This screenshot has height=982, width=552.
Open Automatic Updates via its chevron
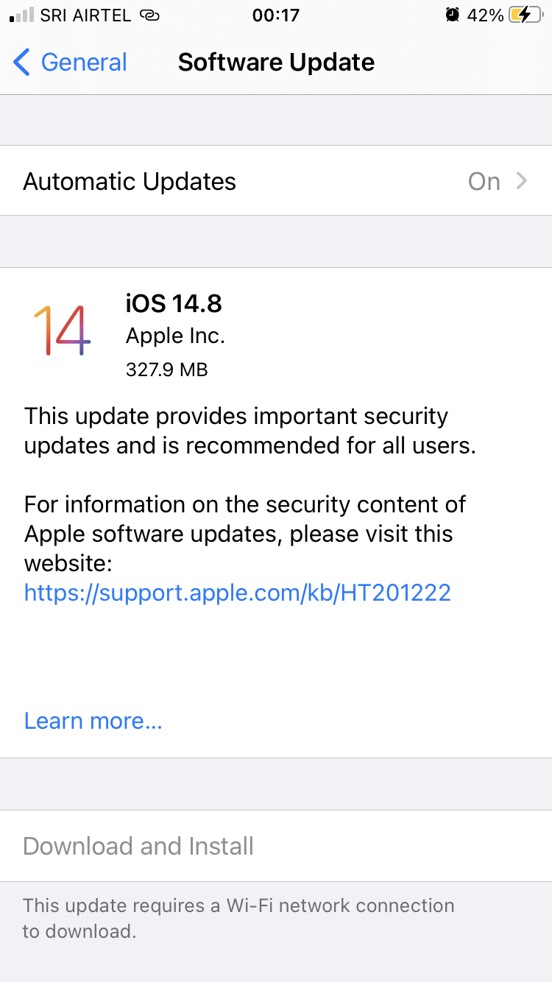[521, 181]
